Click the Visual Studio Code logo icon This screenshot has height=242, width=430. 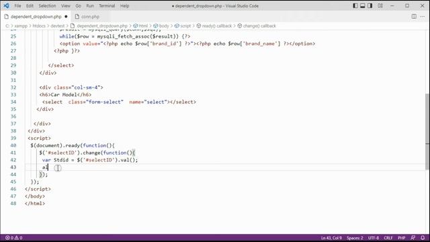click(x=6, y=5)
